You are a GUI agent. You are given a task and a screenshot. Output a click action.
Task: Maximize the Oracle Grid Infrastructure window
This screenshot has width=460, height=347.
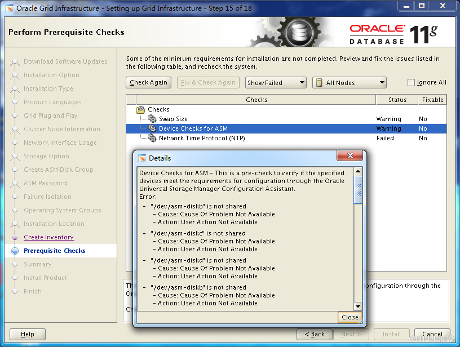pyautogui.click(x=422, y=6)
